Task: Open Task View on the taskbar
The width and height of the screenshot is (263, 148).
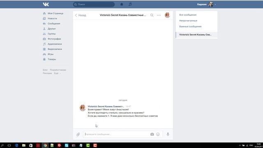Action: 9,145
